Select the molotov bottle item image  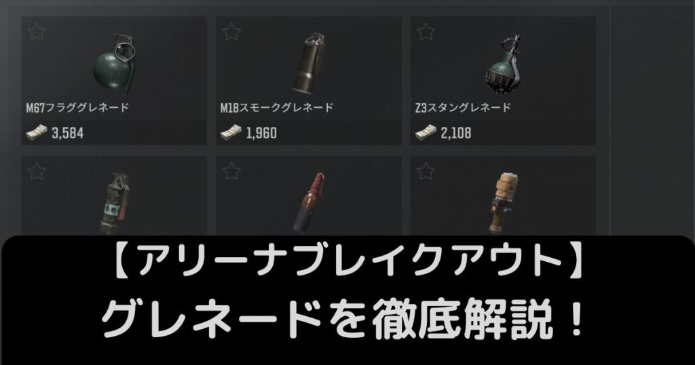click(x=309, y=204)
